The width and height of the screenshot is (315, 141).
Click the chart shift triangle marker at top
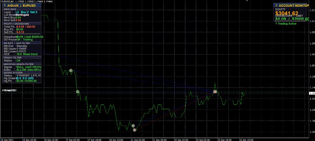247,0
